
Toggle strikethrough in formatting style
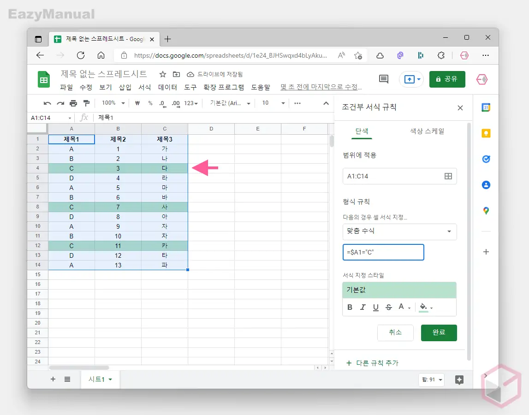[x=389, y=308]
